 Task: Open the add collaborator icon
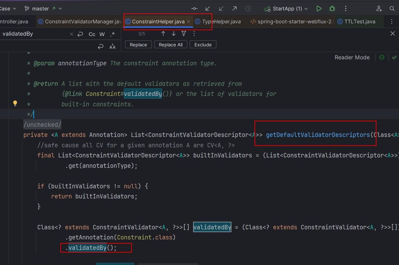379,9
